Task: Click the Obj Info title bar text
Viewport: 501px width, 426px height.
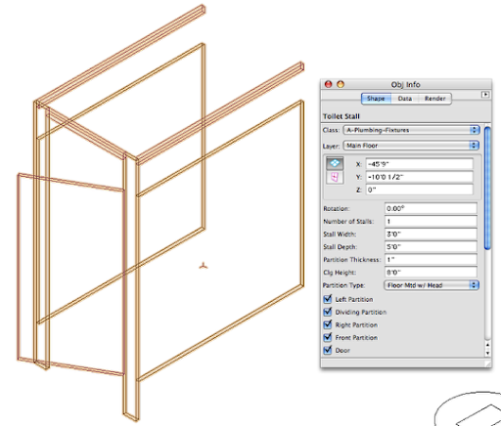Action: coord(405,85)
